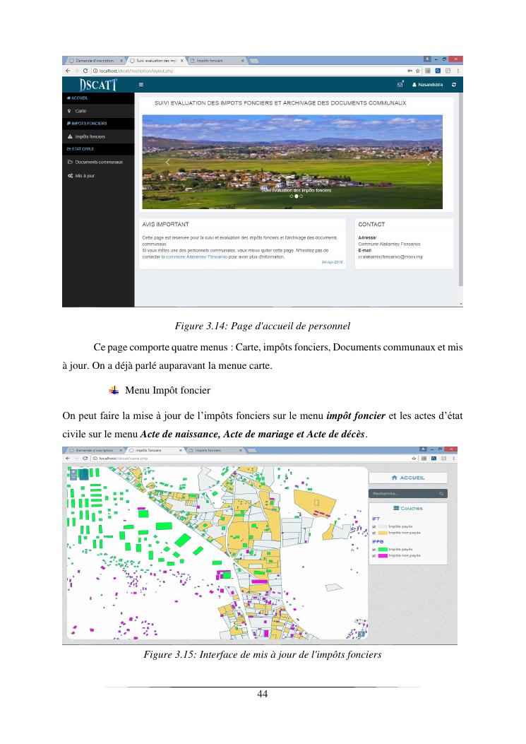Image resolution: width=526 pixels, height=744 pixels.
Task: Click the hamburger menu icon in DSCATT header
Action: [x=141, y=85]
